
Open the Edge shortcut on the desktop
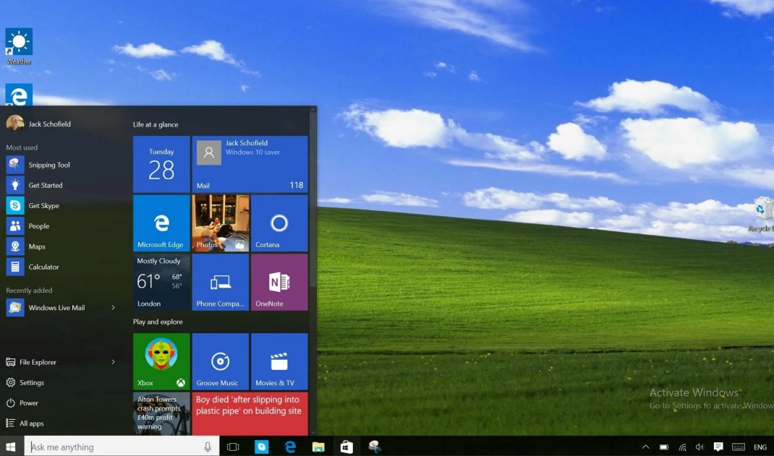tap(19, 95)
